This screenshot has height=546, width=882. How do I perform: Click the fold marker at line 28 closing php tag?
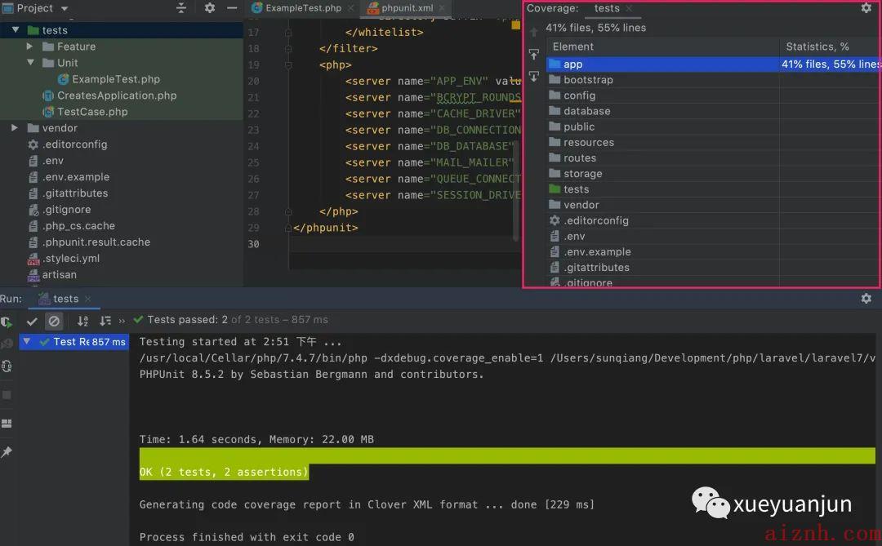(288, 212)
